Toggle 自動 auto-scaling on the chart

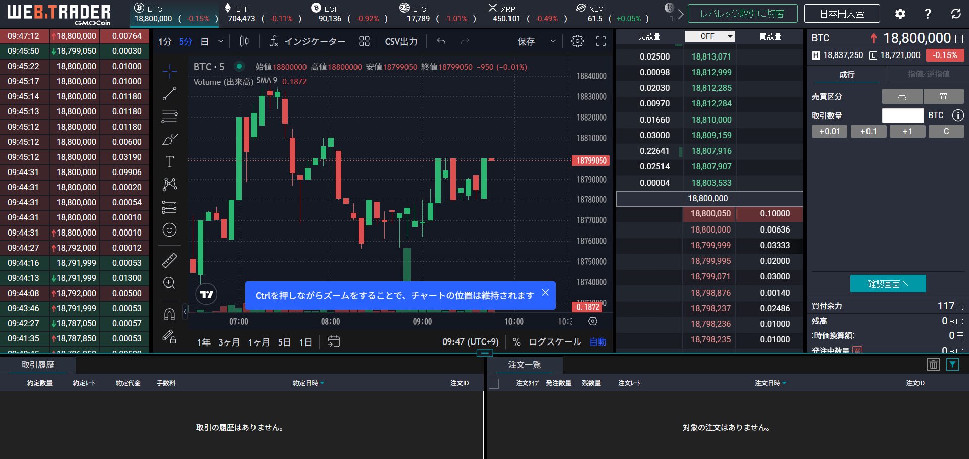[597, 341]
